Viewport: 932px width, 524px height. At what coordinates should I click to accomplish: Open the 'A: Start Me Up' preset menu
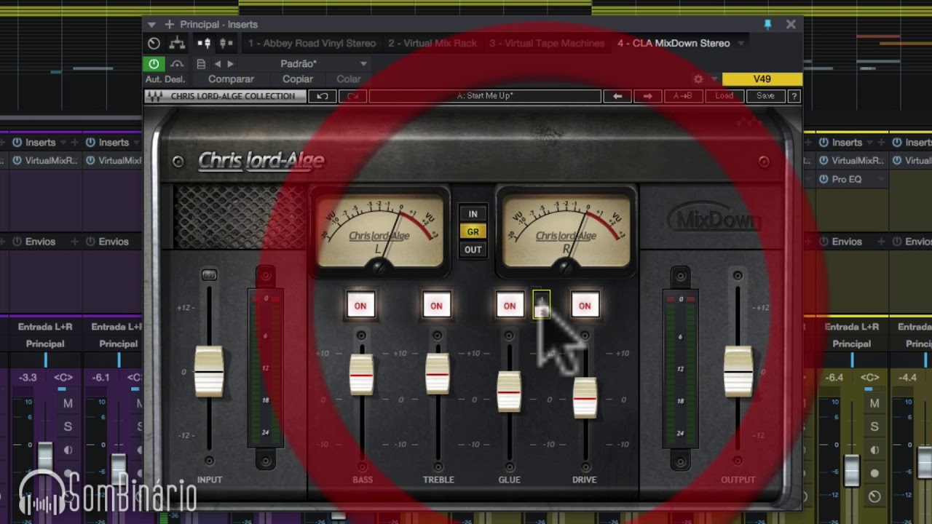pos(485,96)
